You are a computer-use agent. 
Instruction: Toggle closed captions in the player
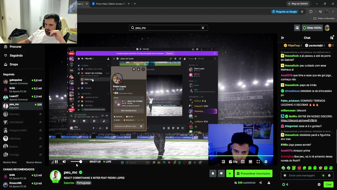tap(243, 162)
